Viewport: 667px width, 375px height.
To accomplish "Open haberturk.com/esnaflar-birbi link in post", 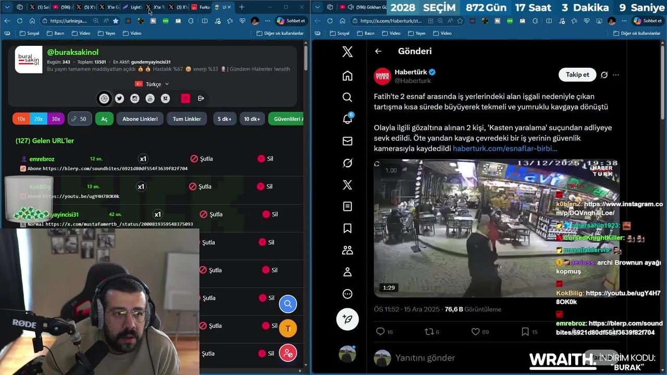I will point(505,148).
